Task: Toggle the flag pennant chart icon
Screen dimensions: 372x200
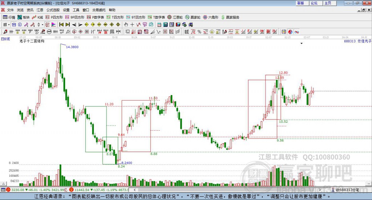Action: pos(54,25)
